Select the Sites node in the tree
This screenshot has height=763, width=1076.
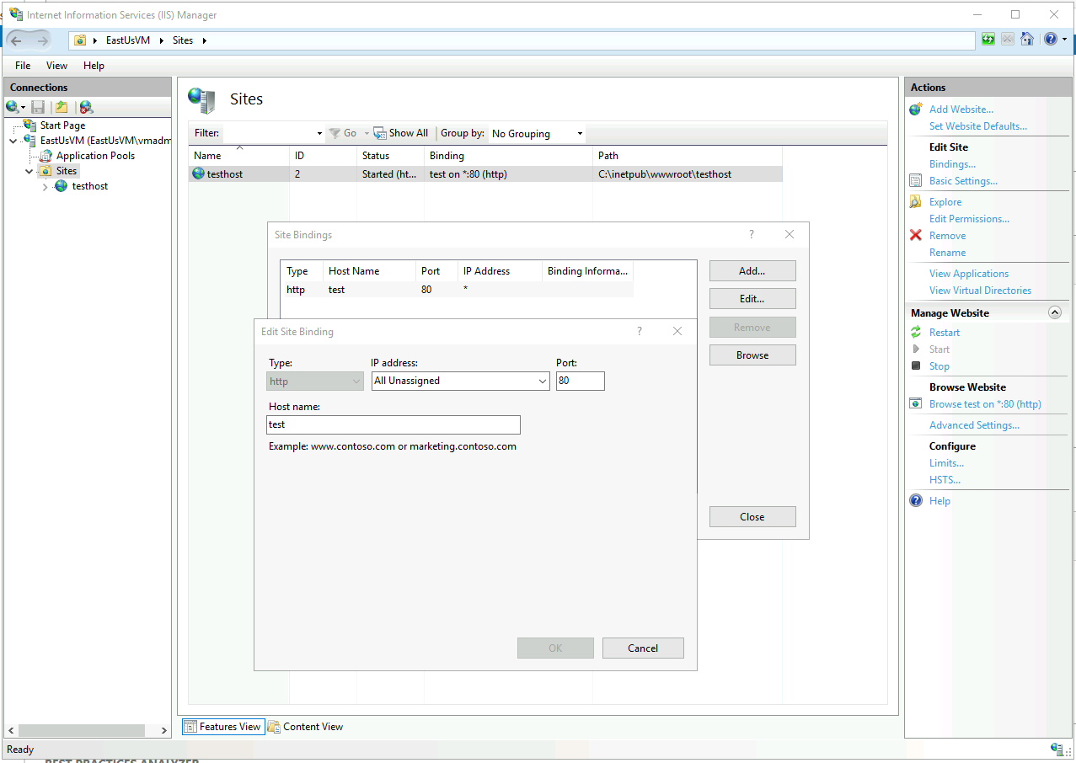click(x=67, y=171)
